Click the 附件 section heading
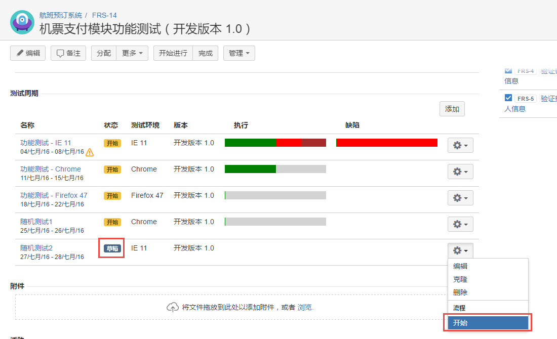Viewport: 557px width, 339px height. click(17, 286)
